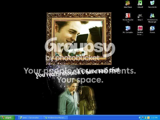This screenshot has width=160, height=120.
Task: Open the Windows Start menu
Action: (7, 118)
